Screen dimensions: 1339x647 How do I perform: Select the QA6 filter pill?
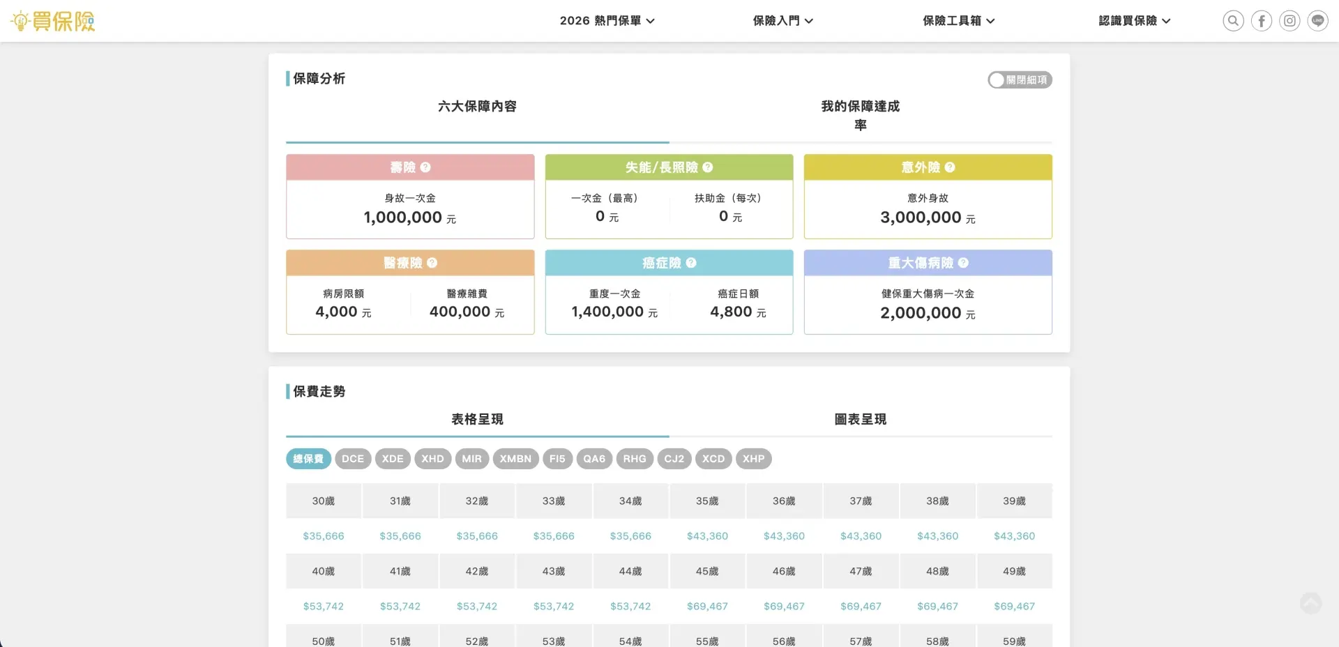pyautogui.click(x=594, y=459)
